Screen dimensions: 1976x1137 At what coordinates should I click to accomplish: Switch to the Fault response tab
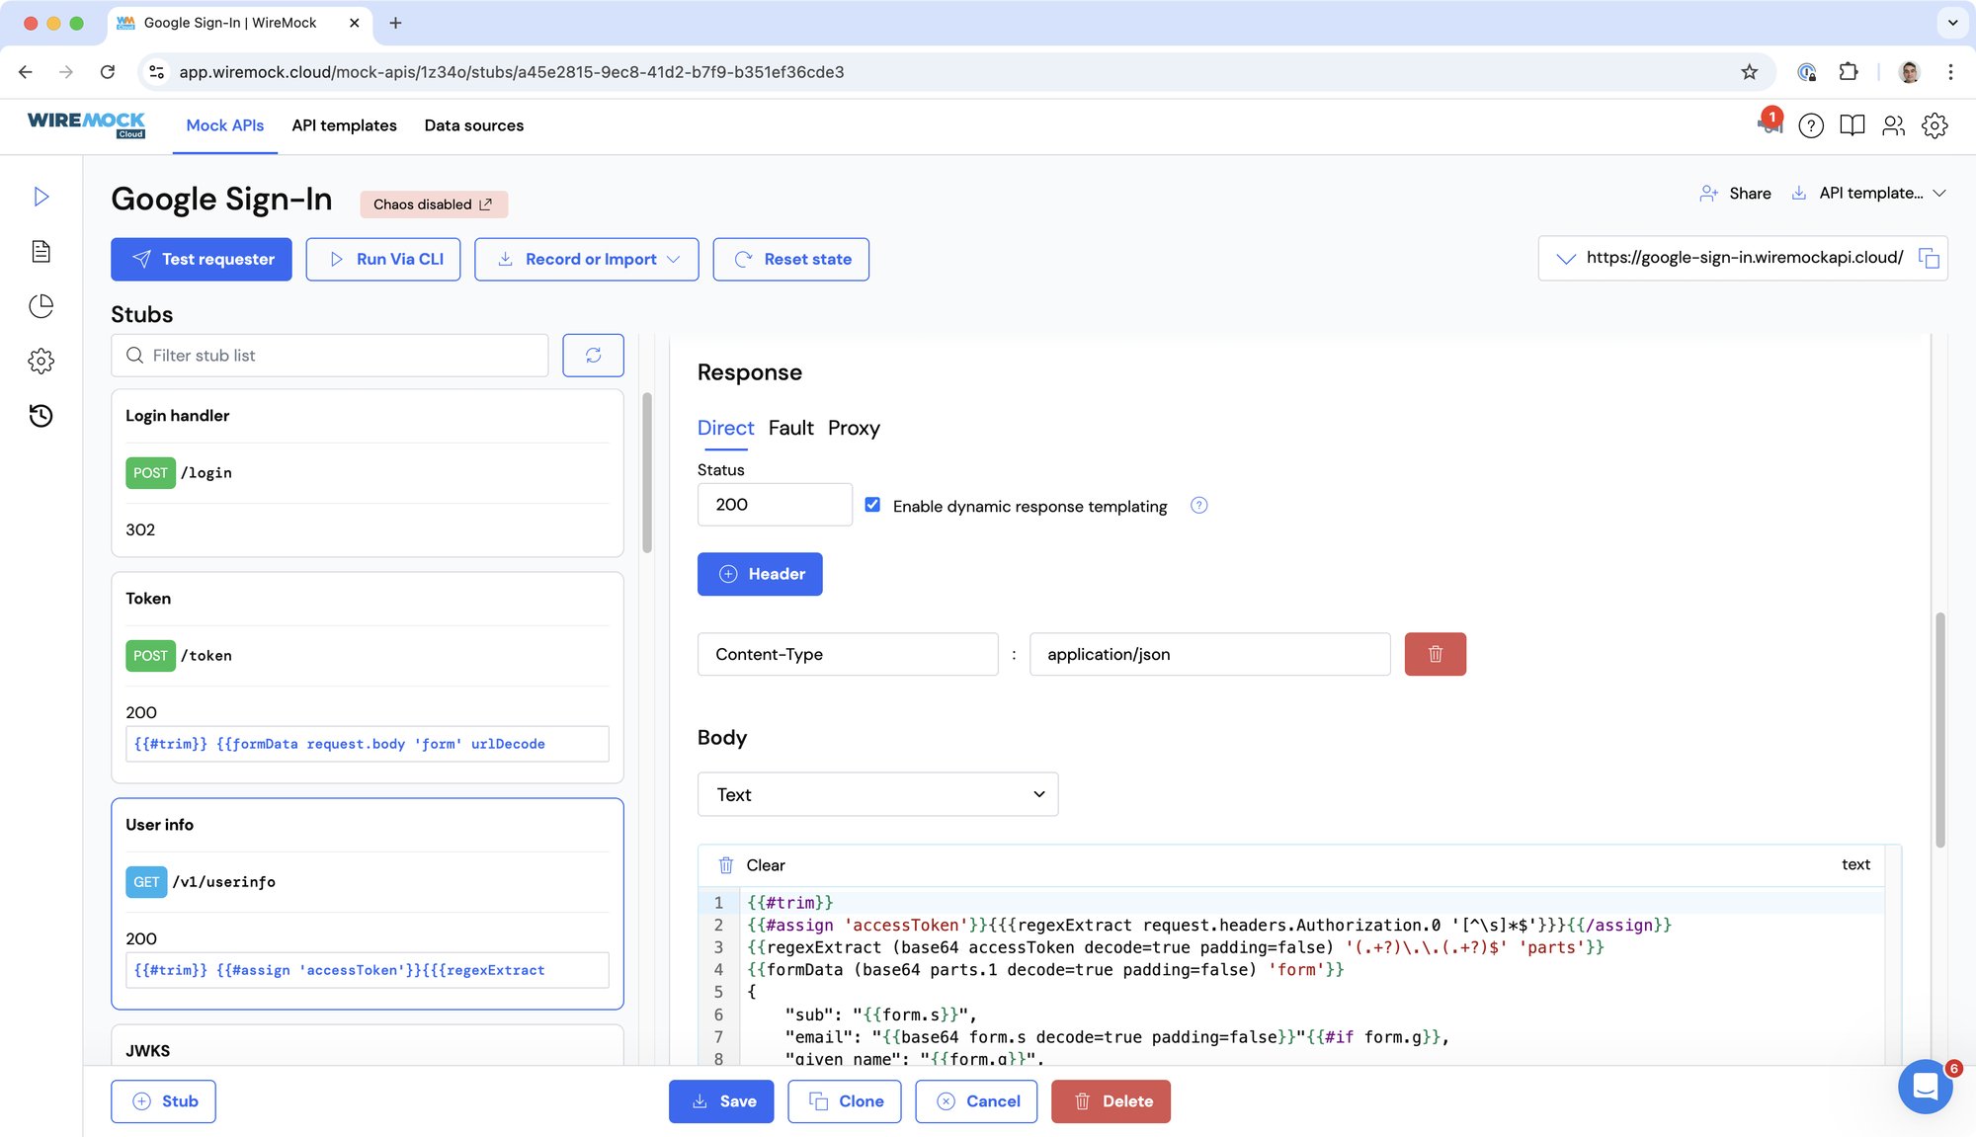[x=790, y=428]
